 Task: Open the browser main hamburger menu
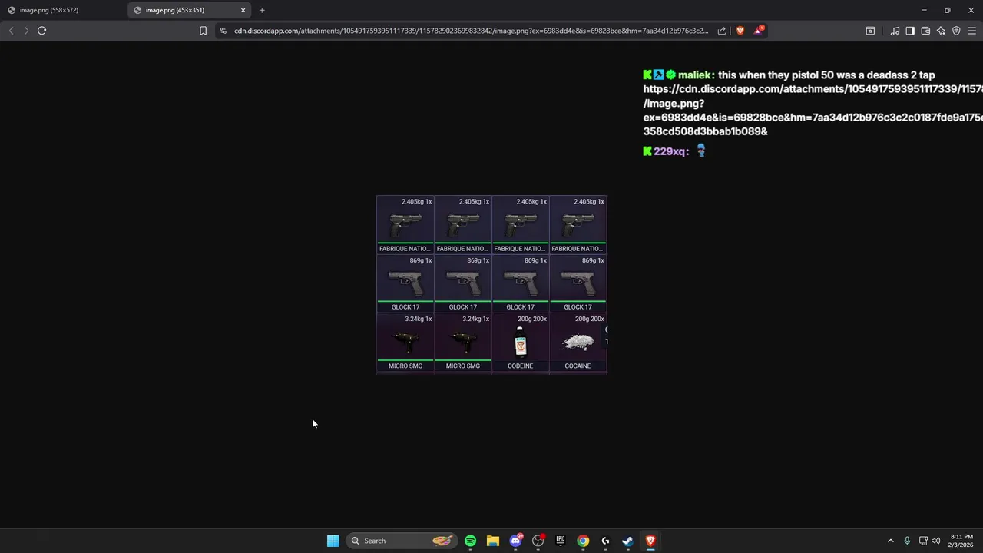click(971, 31)
